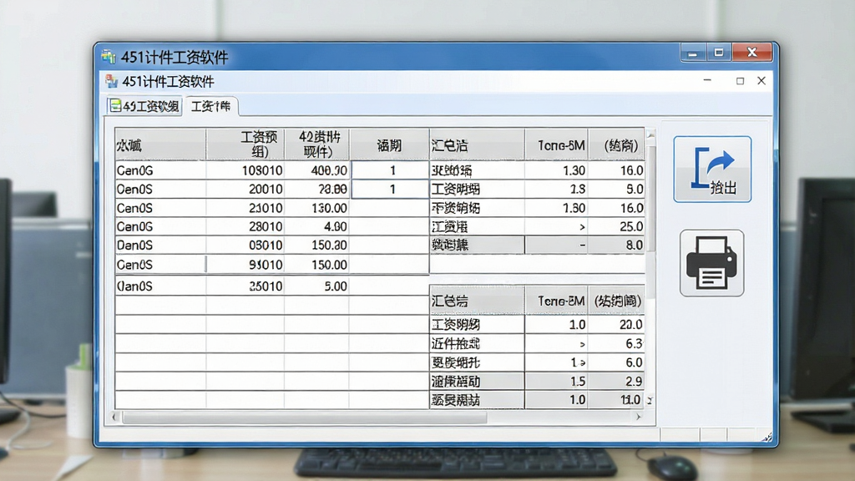
Task: Close the outer window using the red X button
Action: coord(752,53)
